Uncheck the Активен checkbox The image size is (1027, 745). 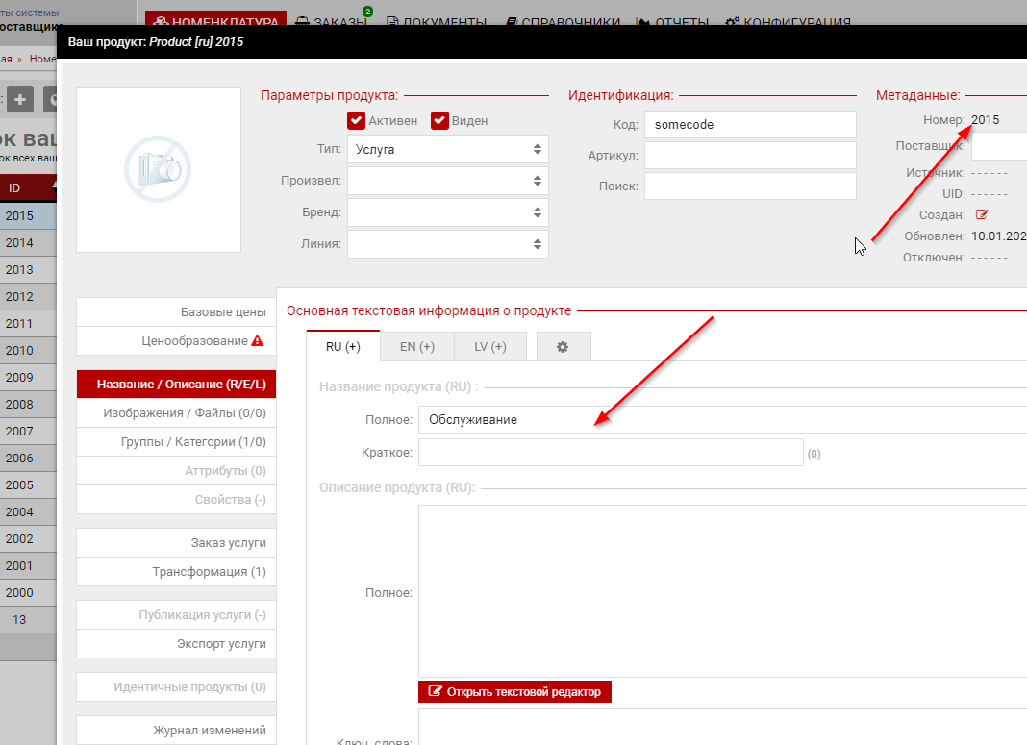[356, 120]
